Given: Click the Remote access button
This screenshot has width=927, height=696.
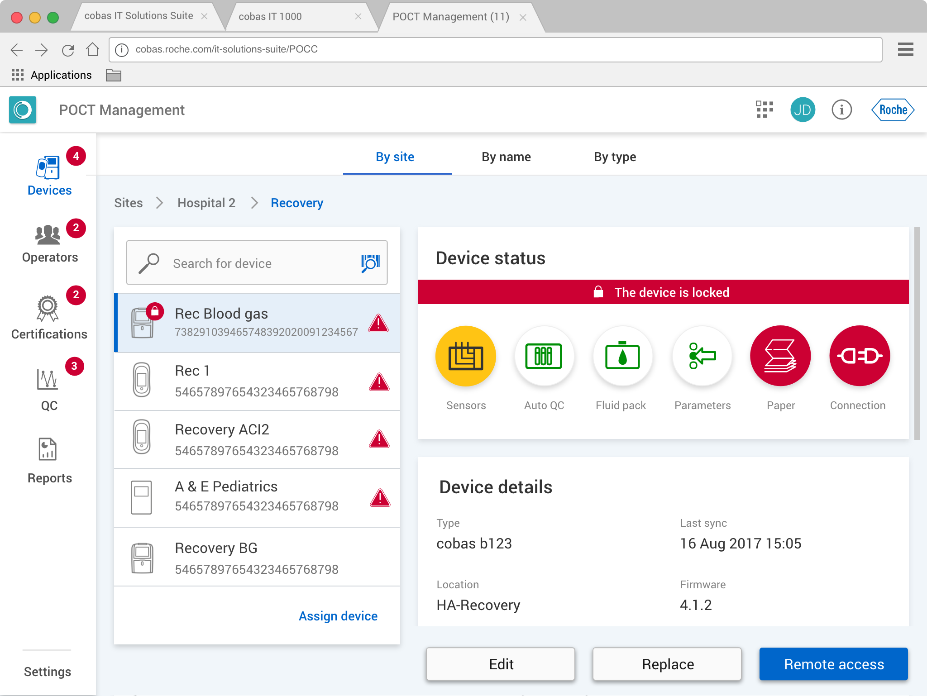Looking at the screenshot, I should coord(833,664).
